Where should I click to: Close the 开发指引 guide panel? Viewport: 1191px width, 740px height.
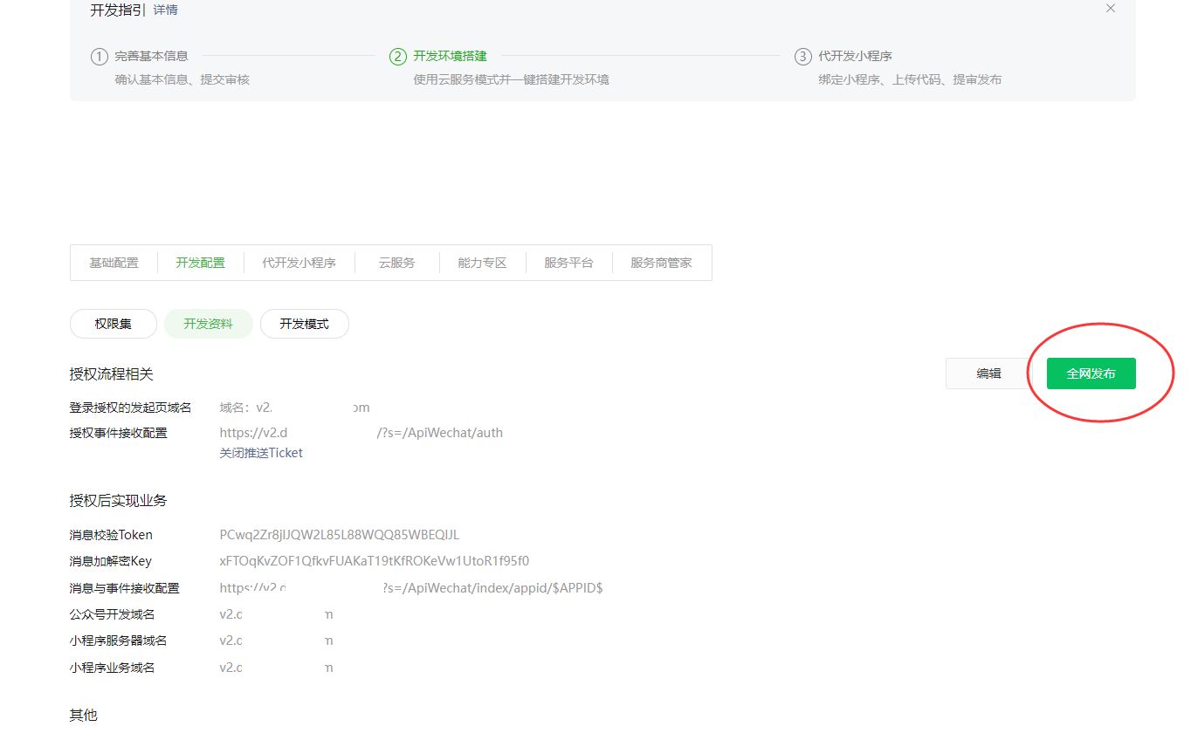pos(1111,9)
